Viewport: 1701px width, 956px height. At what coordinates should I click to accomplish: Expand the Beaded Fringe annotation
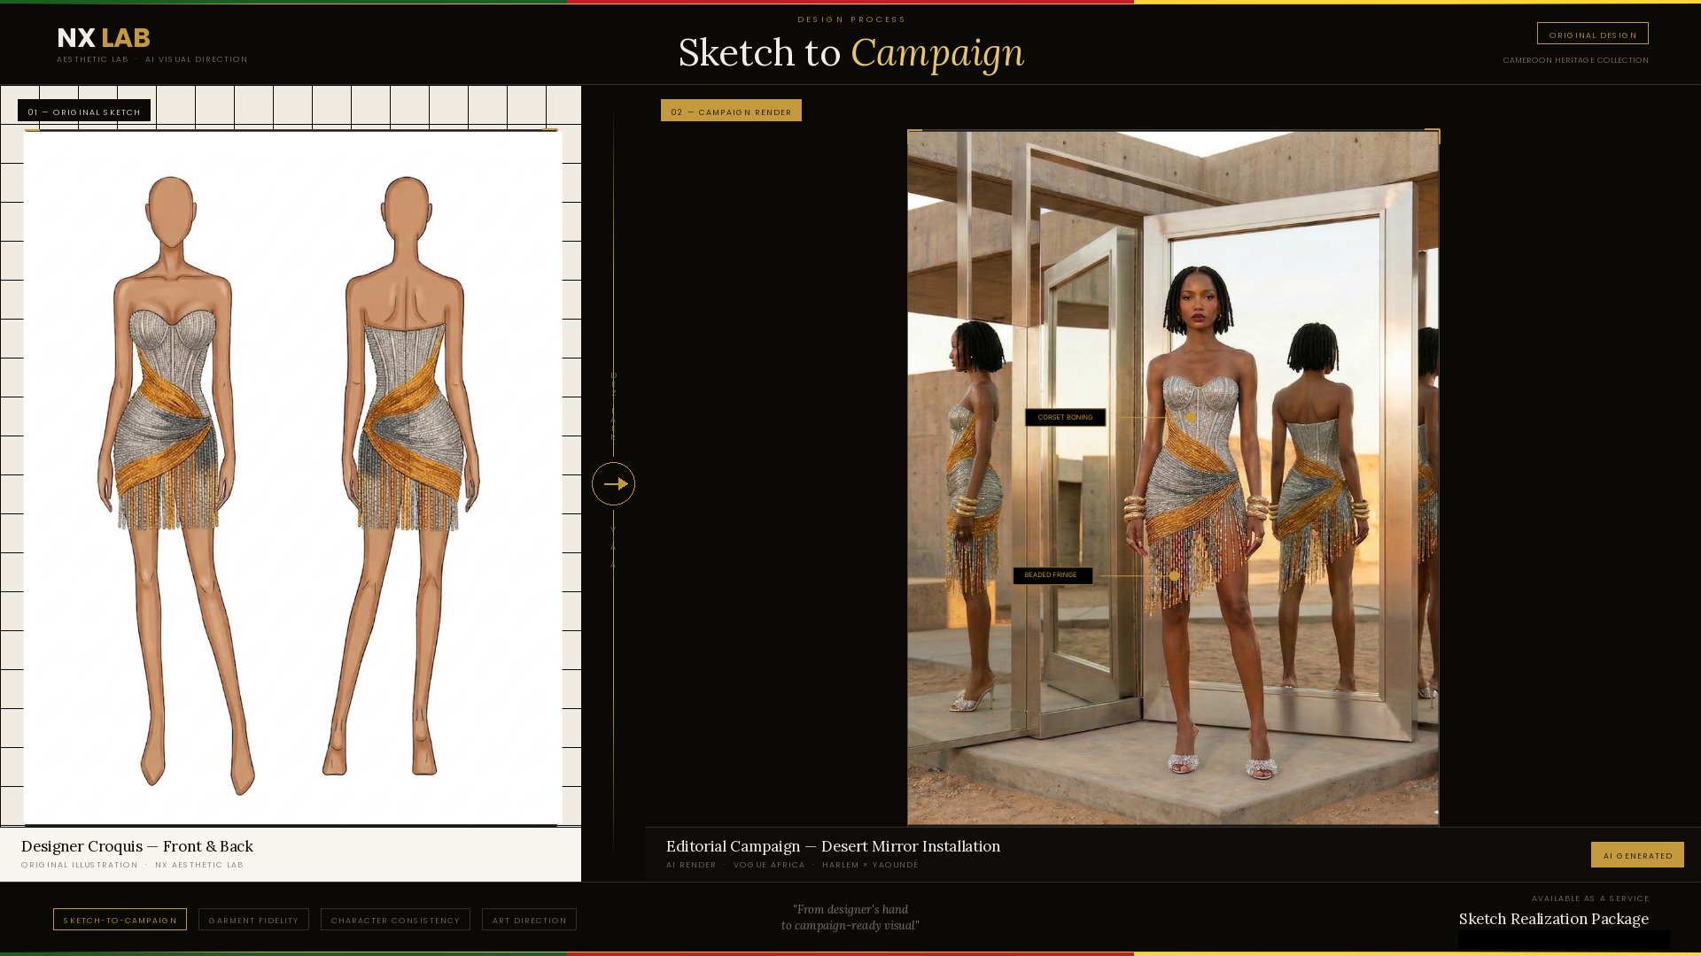click(x=1053, y=575)
